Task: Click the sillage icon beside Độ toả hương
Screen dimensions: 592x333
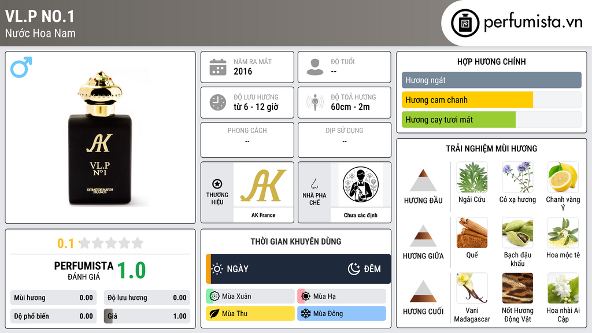Action: [x=315, y=102]
